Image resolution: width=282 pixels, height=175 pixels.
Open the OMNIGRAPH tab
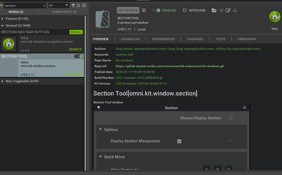coord(247,39)
